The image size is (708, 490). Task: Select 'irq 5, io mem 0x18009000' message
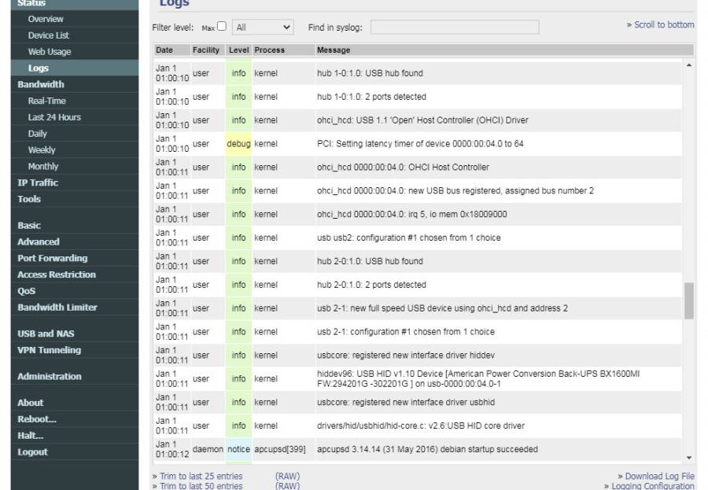click(411, 214)
